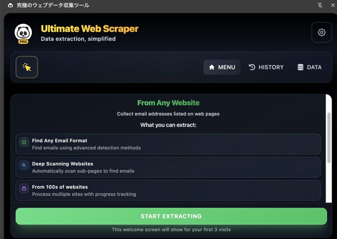
Task: Switch to the MENU tab
Action: (x=222, y=67)
